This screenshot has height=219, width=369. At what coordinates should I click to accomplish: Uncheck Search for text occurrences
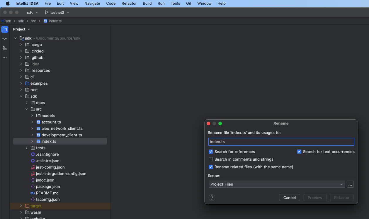pyautogui.click(x=299, y=152)
